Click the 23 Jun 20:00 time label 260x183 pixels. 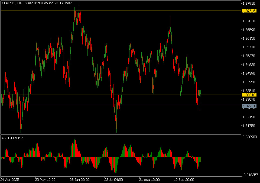[80, 179]
